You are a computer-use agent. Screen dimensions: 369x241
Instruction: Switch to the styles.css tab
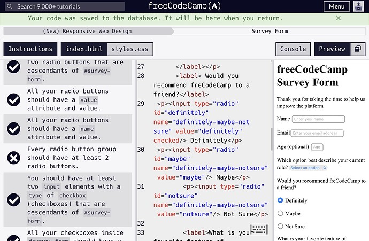tap(130, 49)
